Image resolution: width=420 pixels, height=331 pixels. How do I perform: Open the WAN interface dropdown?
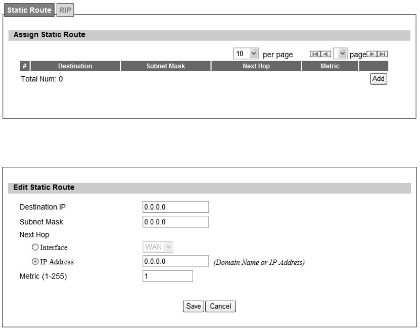[158, 247]
